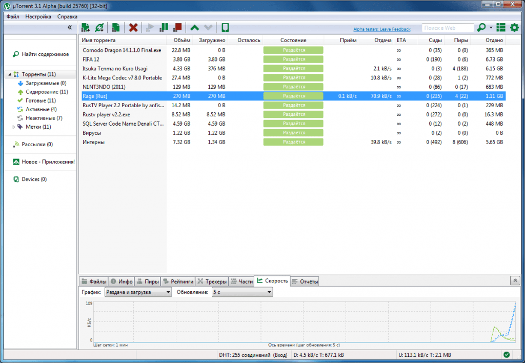Click the red X Remove torrent icon

click(133, 28)
